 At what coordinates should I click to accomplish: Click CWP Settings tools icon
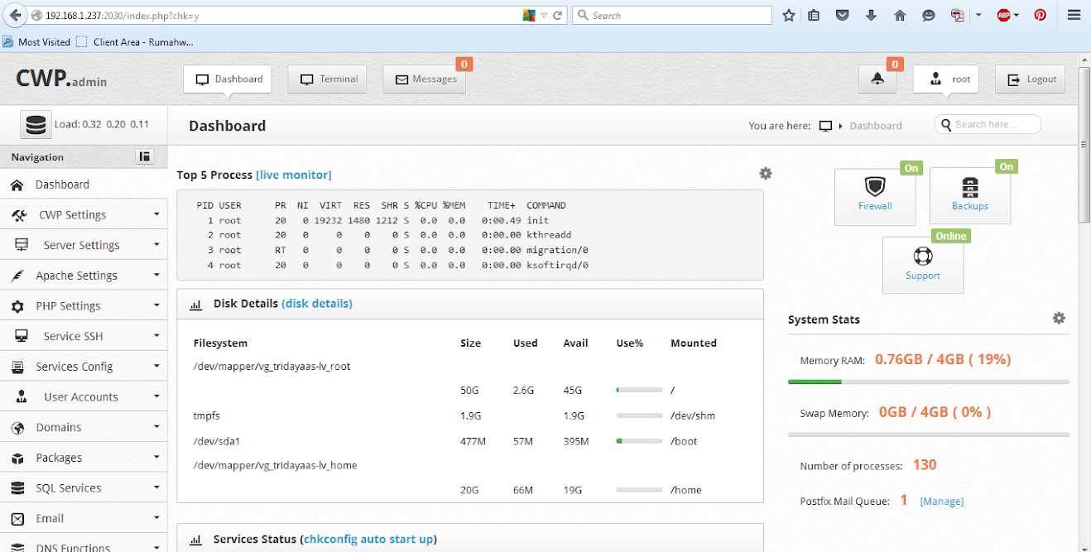[x=20, y=215]
